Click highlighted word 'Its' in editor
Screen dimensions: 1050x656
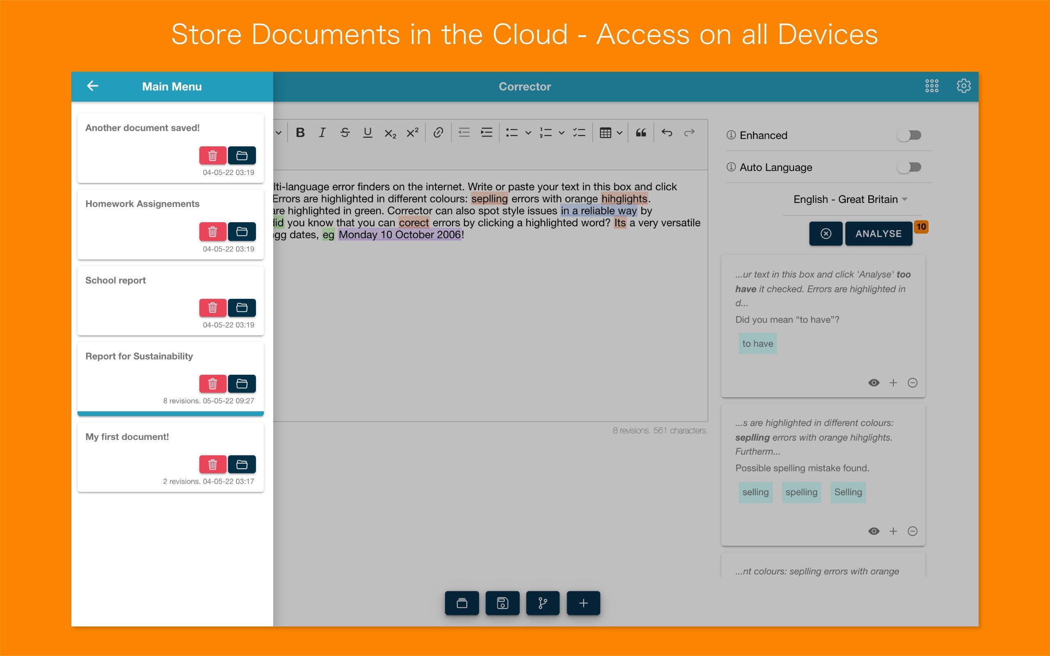tap(620, 223)
